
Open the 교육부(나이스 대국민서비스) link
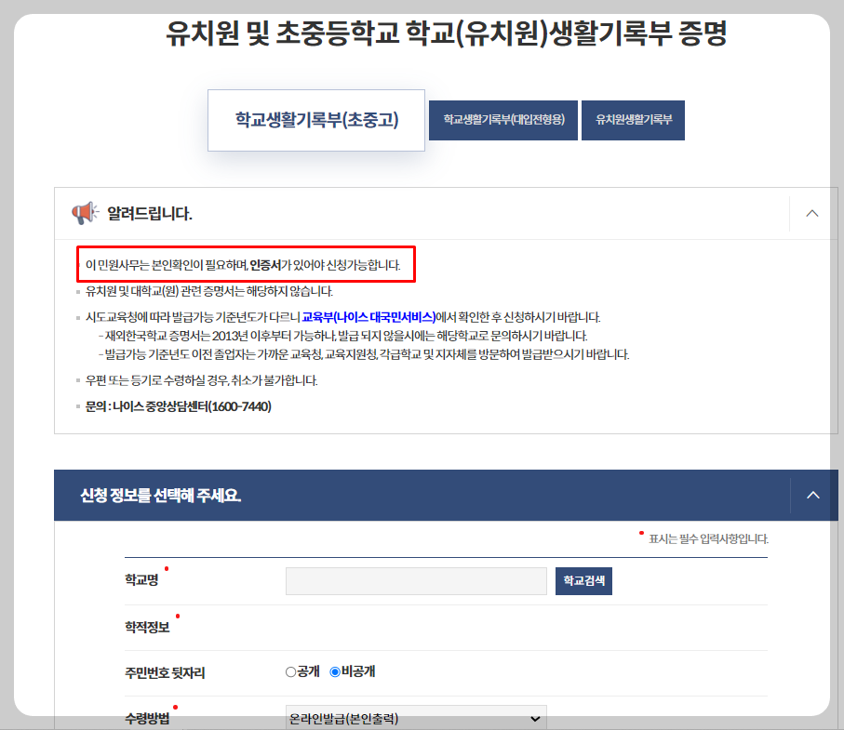click(x=368, y=317)
